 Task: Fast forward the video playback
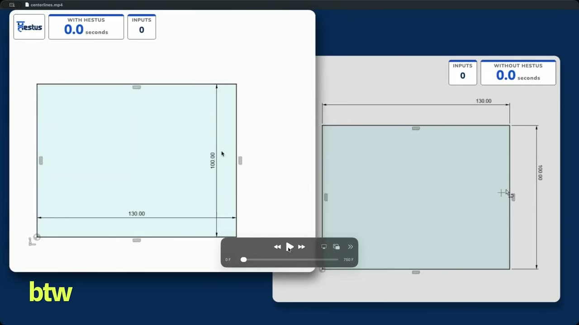pyautogui.click(x=301, y=246)
